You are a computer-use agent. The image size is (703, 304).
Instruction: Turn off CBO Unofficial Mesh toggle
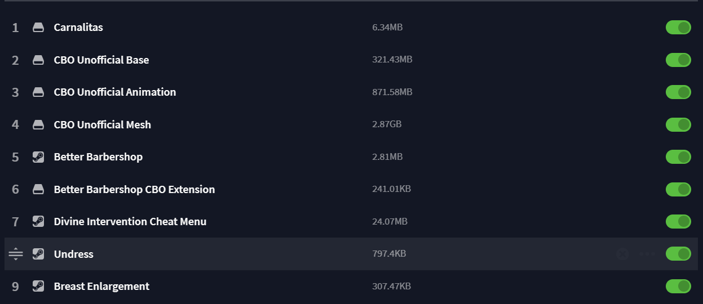678,124
